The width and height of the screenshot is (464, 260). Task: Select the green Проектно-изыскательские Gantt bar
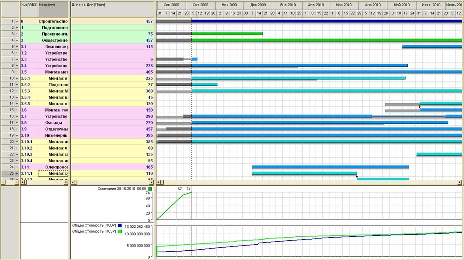[227, 34]
